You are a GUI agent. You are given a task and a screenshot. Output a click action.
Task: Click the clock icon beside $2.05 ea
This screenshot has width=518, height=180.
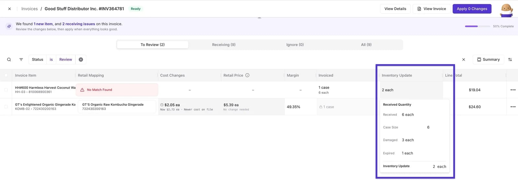162,105
